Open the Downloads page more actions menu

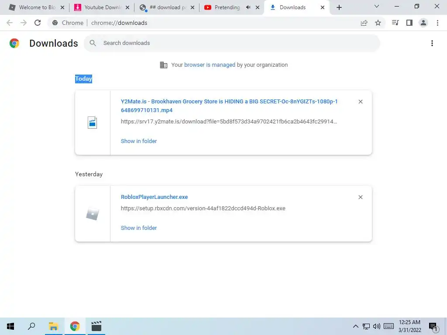pyautogui.click(x=432, y=43)
